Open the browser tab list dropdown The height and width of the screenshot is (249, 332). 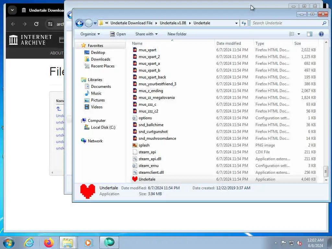coord(12,10)
